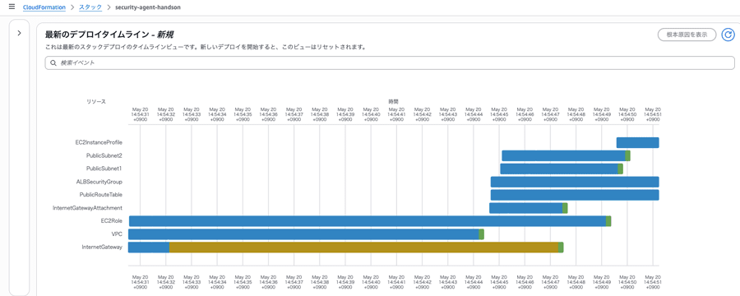The image size is (740, 296).
Task: Click the PublicSubnet2 green completion segment
Action: [627, 155]
